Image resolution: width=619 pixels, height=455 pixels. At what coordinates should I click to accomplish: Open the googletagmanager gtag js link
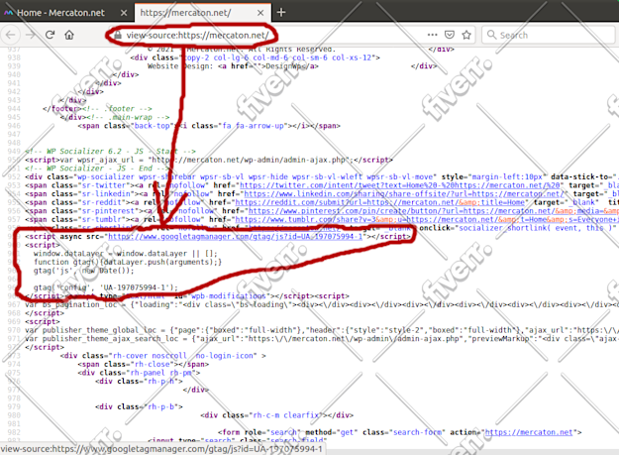(236, 237)
